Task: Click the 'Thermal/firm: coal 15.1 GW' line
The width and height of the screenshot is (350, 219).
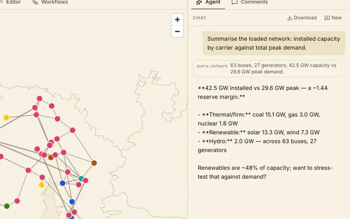Action: (259, 119)
